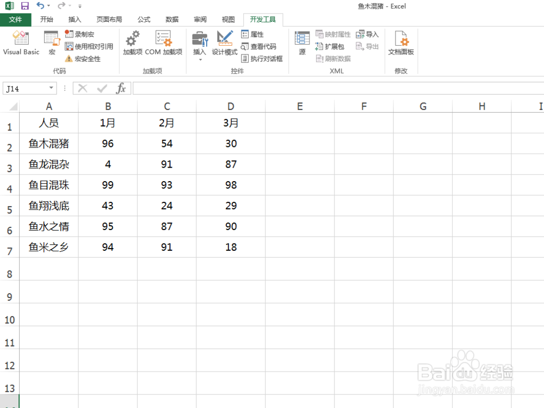544x408 pixels.
Task: Select column G header
Action: click(423, 106)
